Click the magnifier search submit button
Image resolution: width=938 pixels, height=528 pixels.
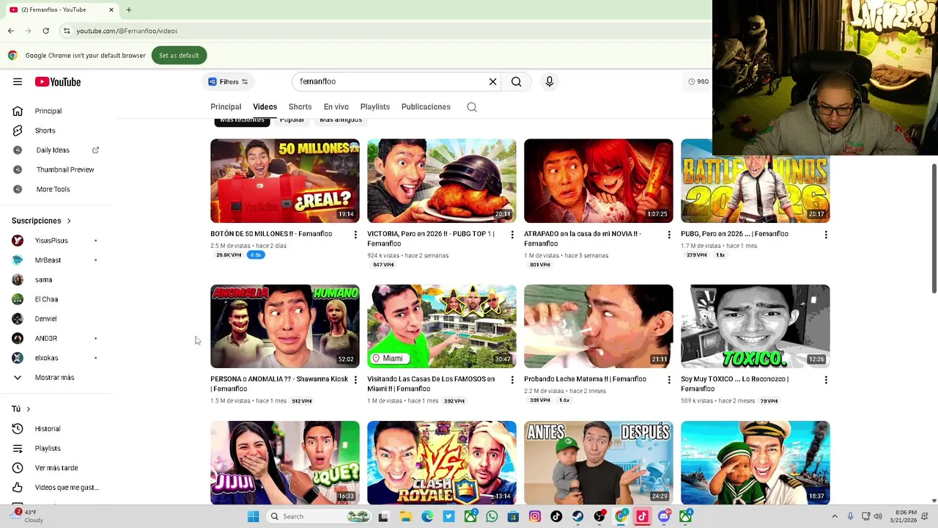point(517,81)
